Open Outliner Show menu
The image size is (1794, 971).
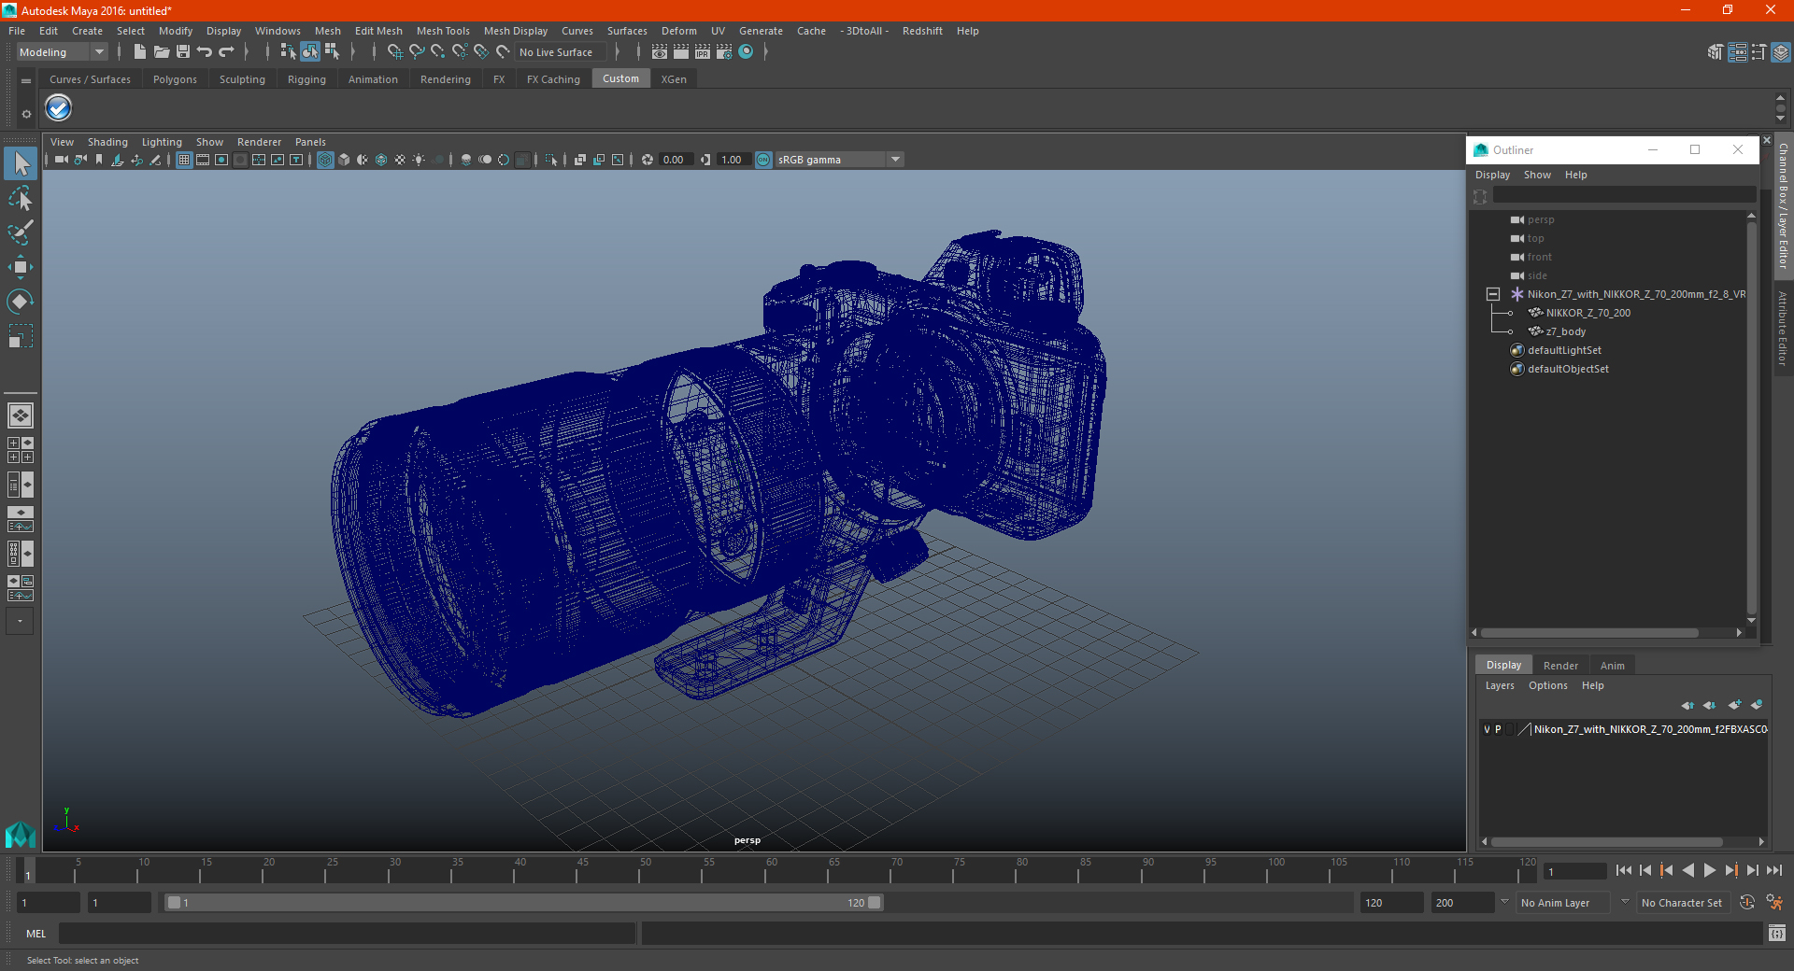pos(1537,175)
